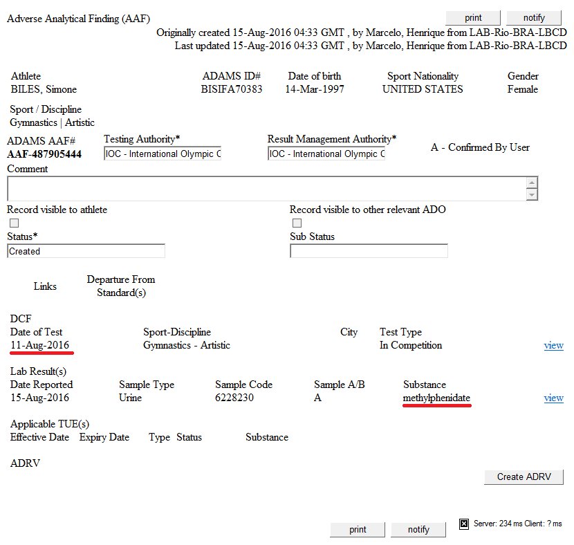Click inside the Comment text area
Screen dimensions: 574x545
click(266, 189)
